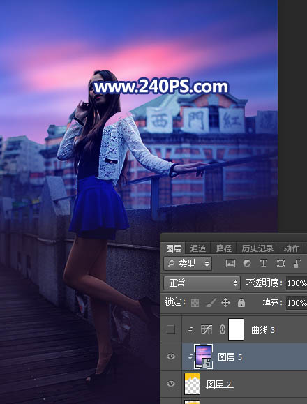Select the 图层 5 layer name
307x404 pixels.
[230, 357]
